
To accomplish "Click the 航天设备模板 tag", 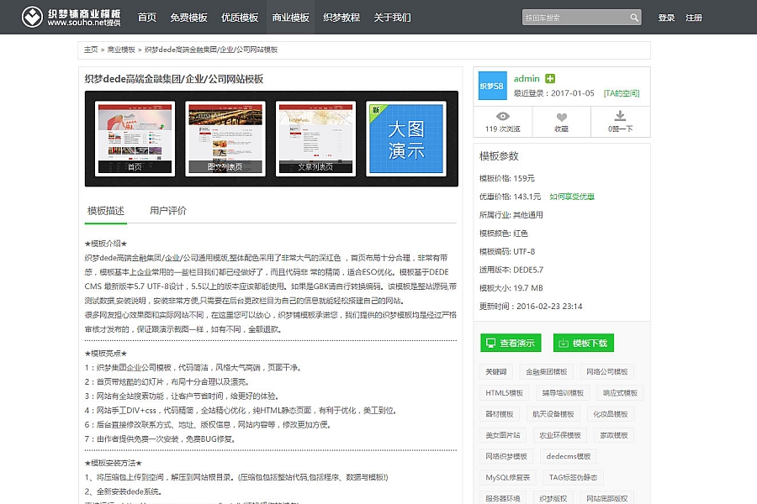I will (553, 414).
